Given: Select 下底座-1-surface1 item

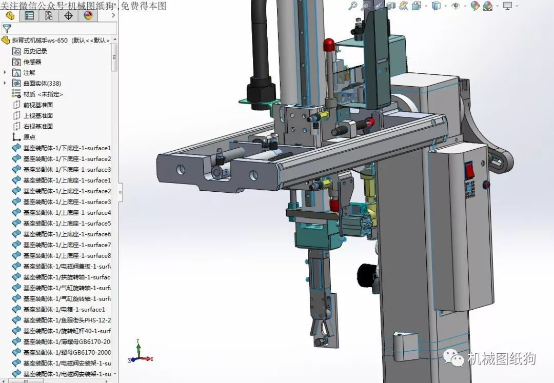Looking at the screenshot, I should click(62, 148).
